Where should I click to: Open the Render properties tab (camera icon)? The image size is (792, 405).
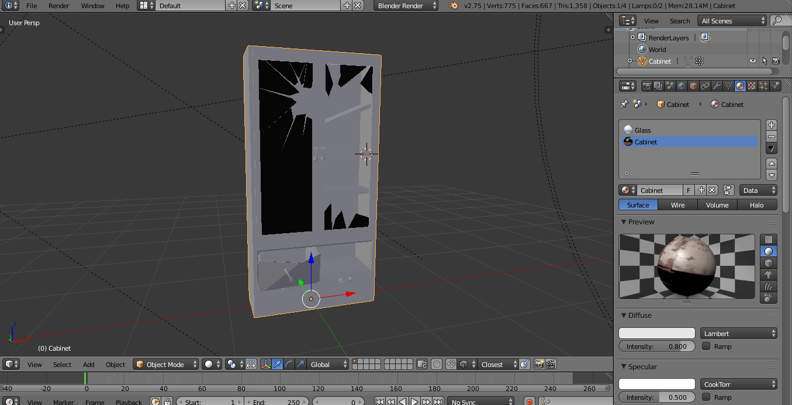[x=647, y=86]
